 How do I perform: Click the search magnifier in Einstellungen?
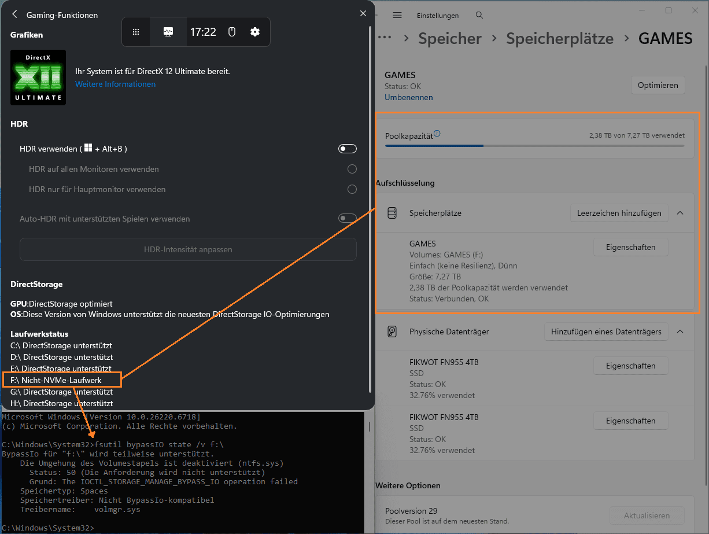pyautogui.click(x=479, y=15)
